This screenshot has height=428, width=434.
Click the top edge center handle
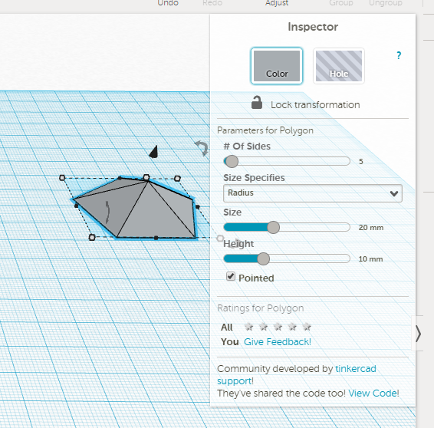point(146,177)
